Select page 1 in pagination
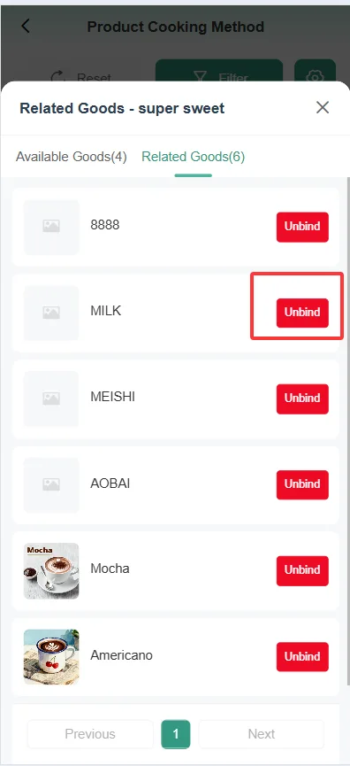This screenshot has width=350, height=766. 176,734
